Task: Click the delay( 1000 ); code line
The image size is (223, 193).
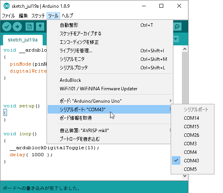Action: (x=31, y=155)
